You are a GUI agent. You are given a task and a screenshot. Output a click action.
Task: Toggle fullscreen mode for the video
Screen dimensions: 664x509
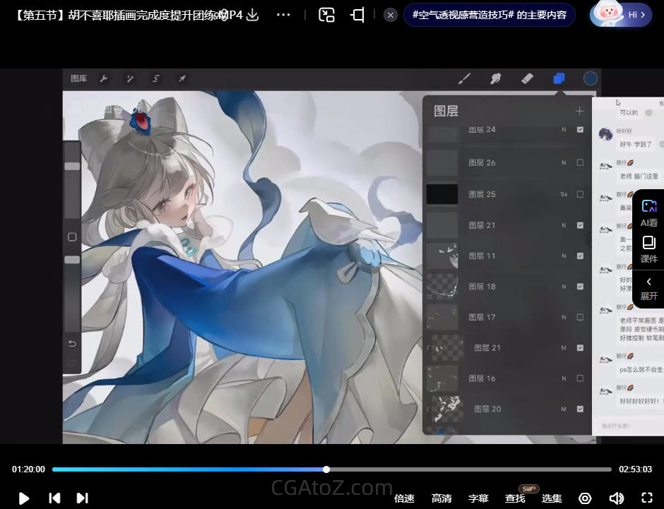[646, 498]
